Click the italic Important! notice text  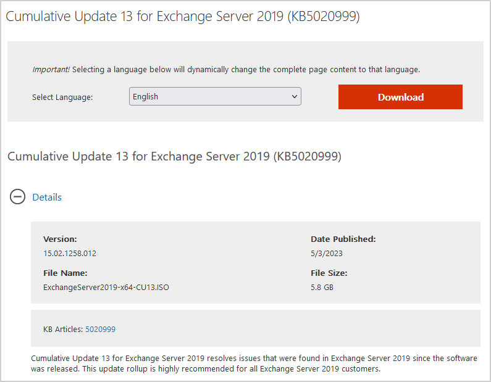pyautogui.click(x=51, y=70)
